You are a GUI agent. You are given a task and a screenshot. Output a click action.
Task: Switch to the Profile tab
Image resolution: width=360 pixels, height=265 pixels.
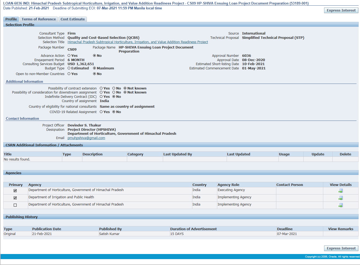click(x=11, y=19)
